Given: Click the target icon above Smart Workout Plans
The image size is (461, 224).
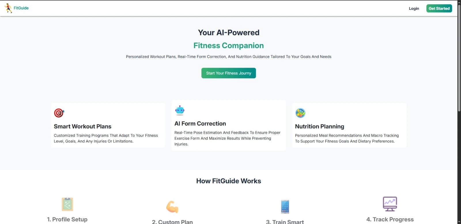Looking at the screenshot, I should [x=59, y=113].
